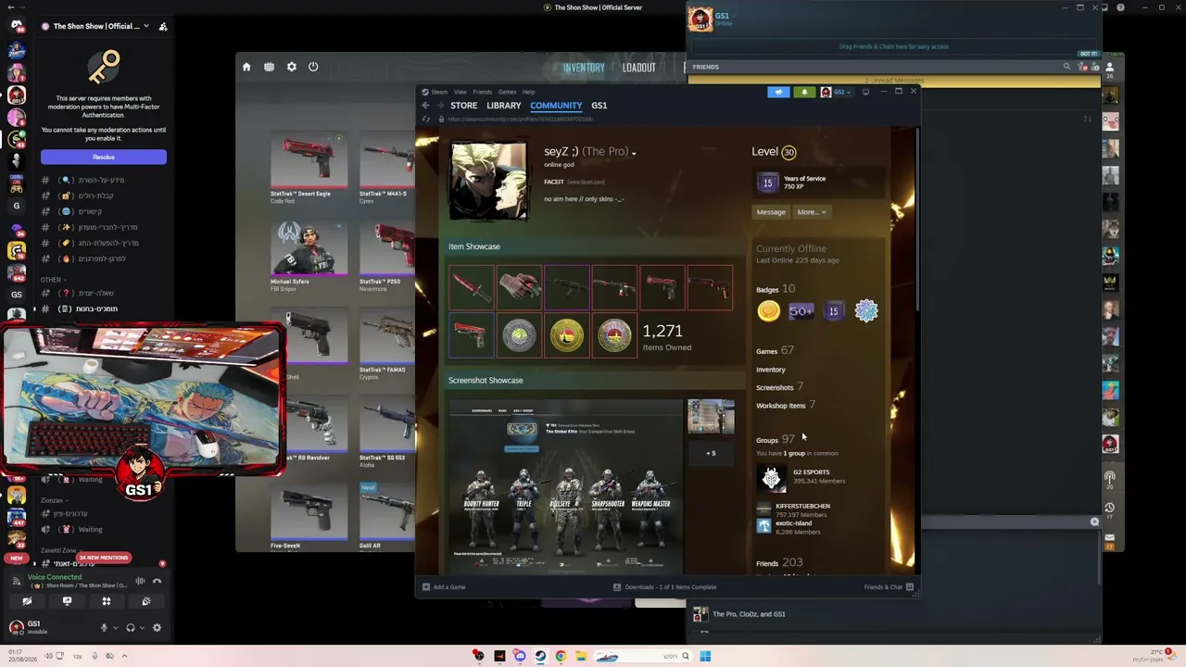Open the Steam announcements megaphone button

pos(778,92)
